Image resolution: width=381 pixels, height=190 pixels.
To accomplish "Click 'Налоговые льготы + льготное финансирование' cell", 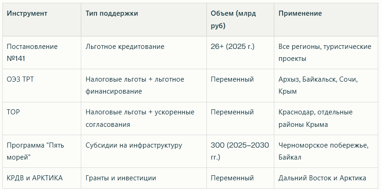I will point(135,85).
